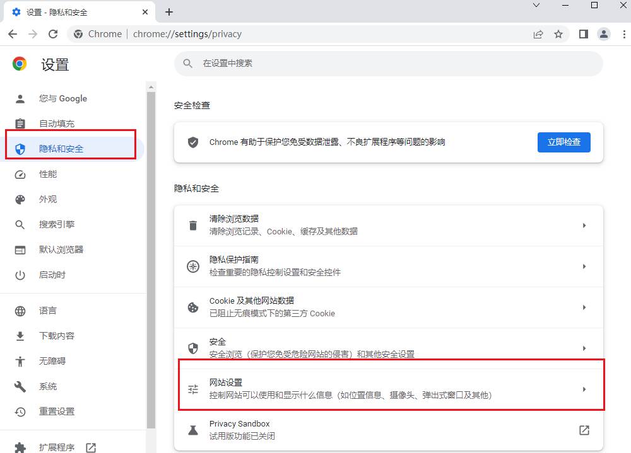Click the 立即检查 button
The height and width of the screenshot is (453, 631).
point(563,142)
